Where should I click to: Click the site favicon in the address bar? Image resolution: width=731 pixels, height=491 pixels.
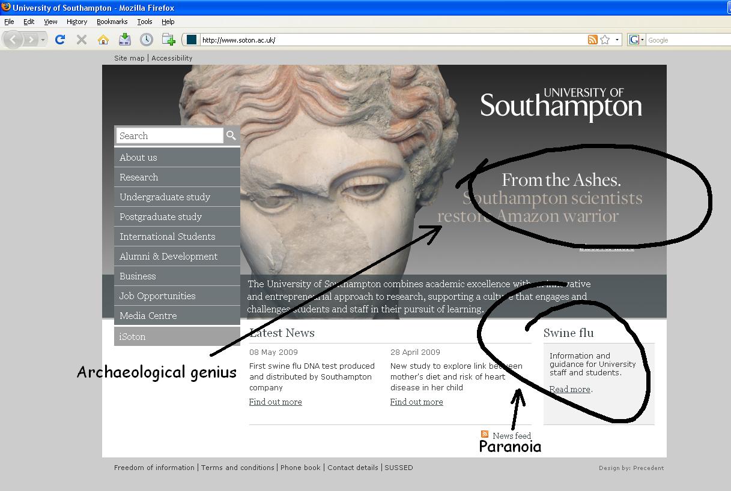tap(192, 40)
